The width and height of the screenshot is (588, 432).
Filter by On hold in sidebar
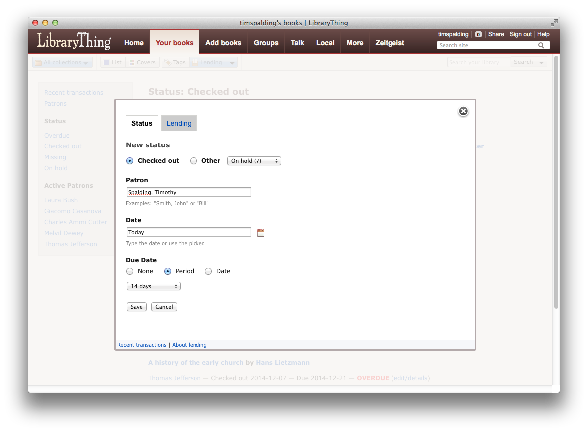point(56,168)
